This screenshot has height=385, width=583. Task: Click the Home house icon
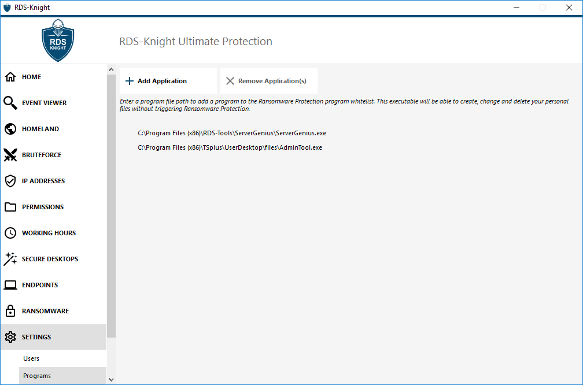coord(10,77)
